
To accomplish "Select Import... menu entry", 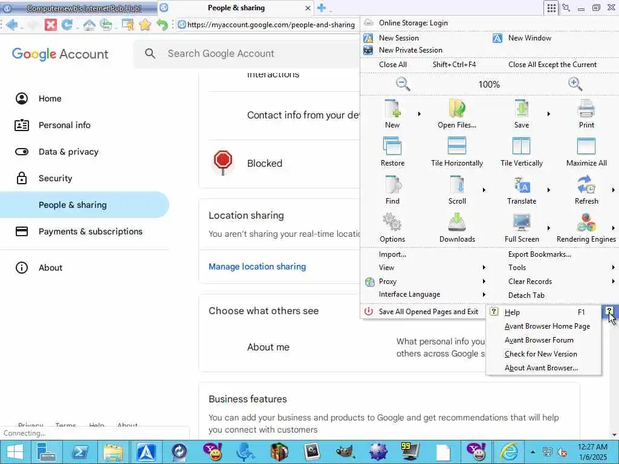I will [x=392, y=254].
